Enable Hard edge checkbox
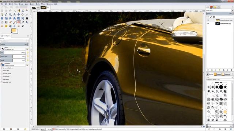The width and height of the screenshot is (234, 131). tap(1, 79)
